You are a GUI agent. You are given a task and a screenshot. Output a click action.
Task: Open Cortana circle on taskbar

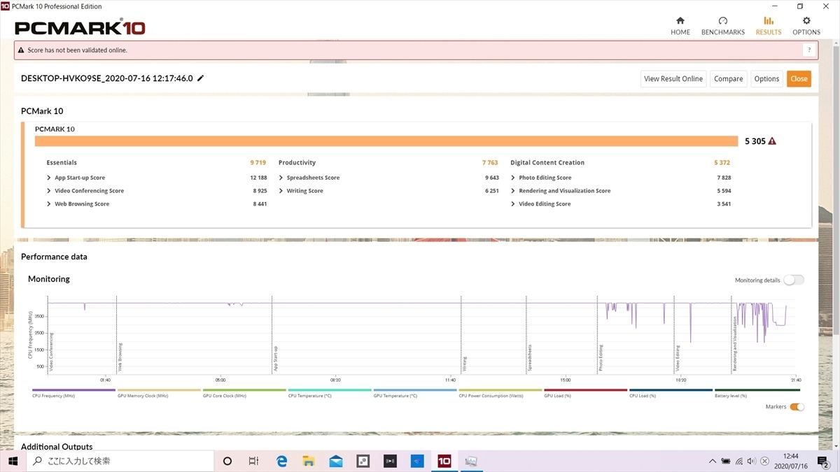227,461
